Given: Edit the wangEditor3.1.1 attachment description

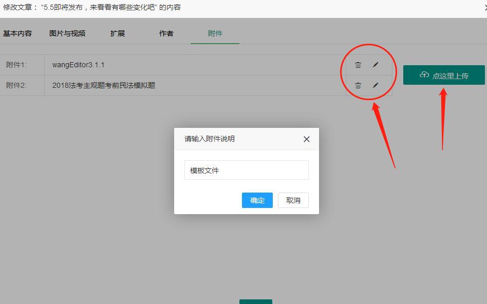Looking at the screenshot, I should (376, 65).
